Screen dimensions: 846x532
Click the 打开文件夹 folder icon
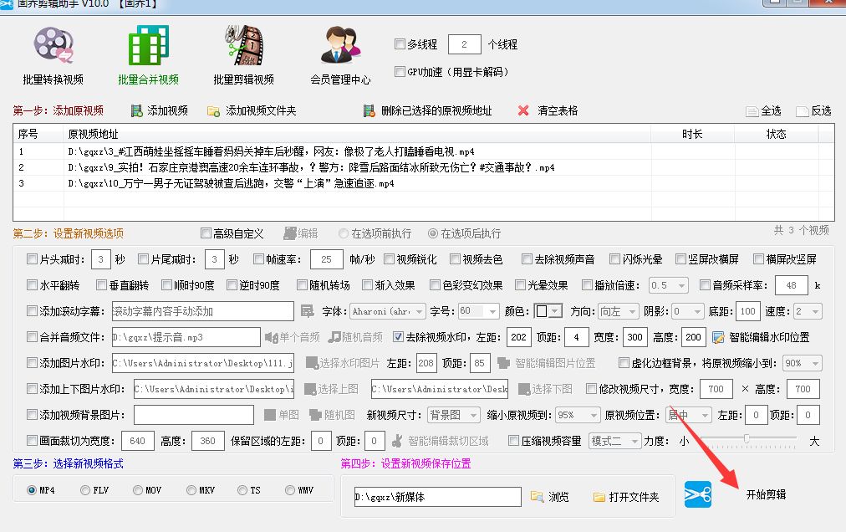[x=599, y=497]
